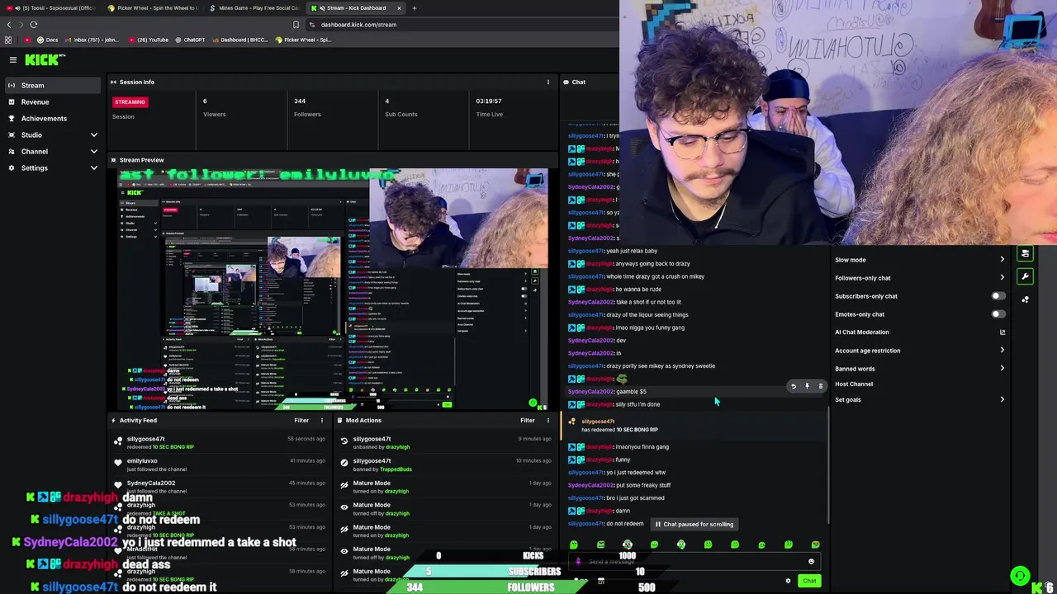Pin the hovered gaamble $5 message
The width and height of the screenshot is (1057, 594).
tap(807, 386)
